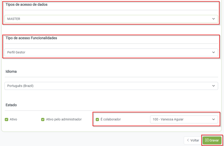Click the chevron beside 100 - Vanessa Aguiar

(x=213, y=119)
